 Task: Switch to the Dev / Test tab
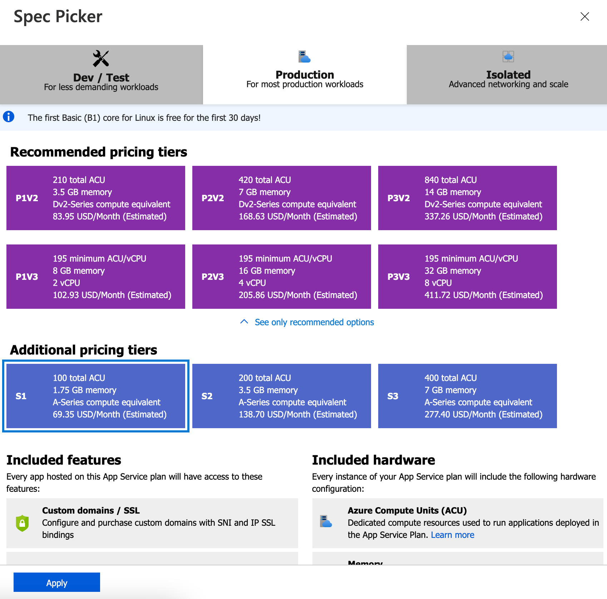click(x=101, y=75)
